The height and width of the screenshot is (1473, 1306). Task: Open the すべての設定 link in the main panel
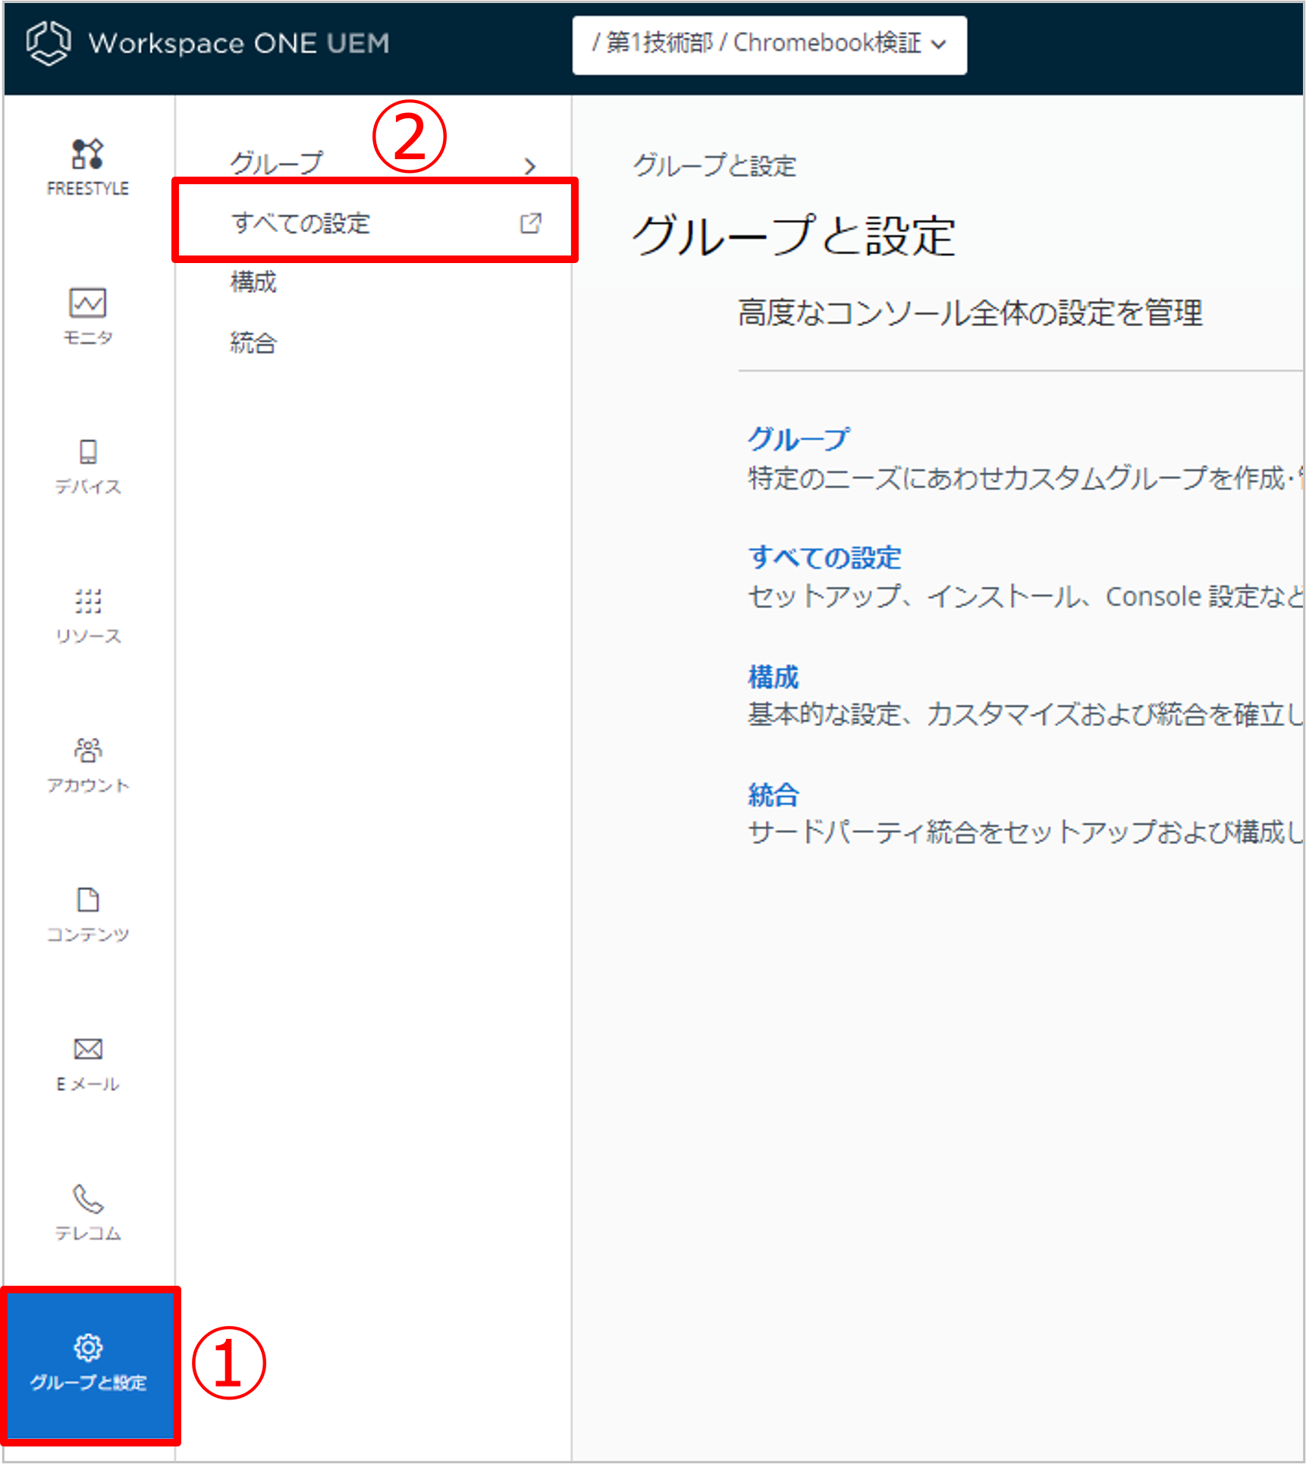pyautogui.click(x=824, y=557)
